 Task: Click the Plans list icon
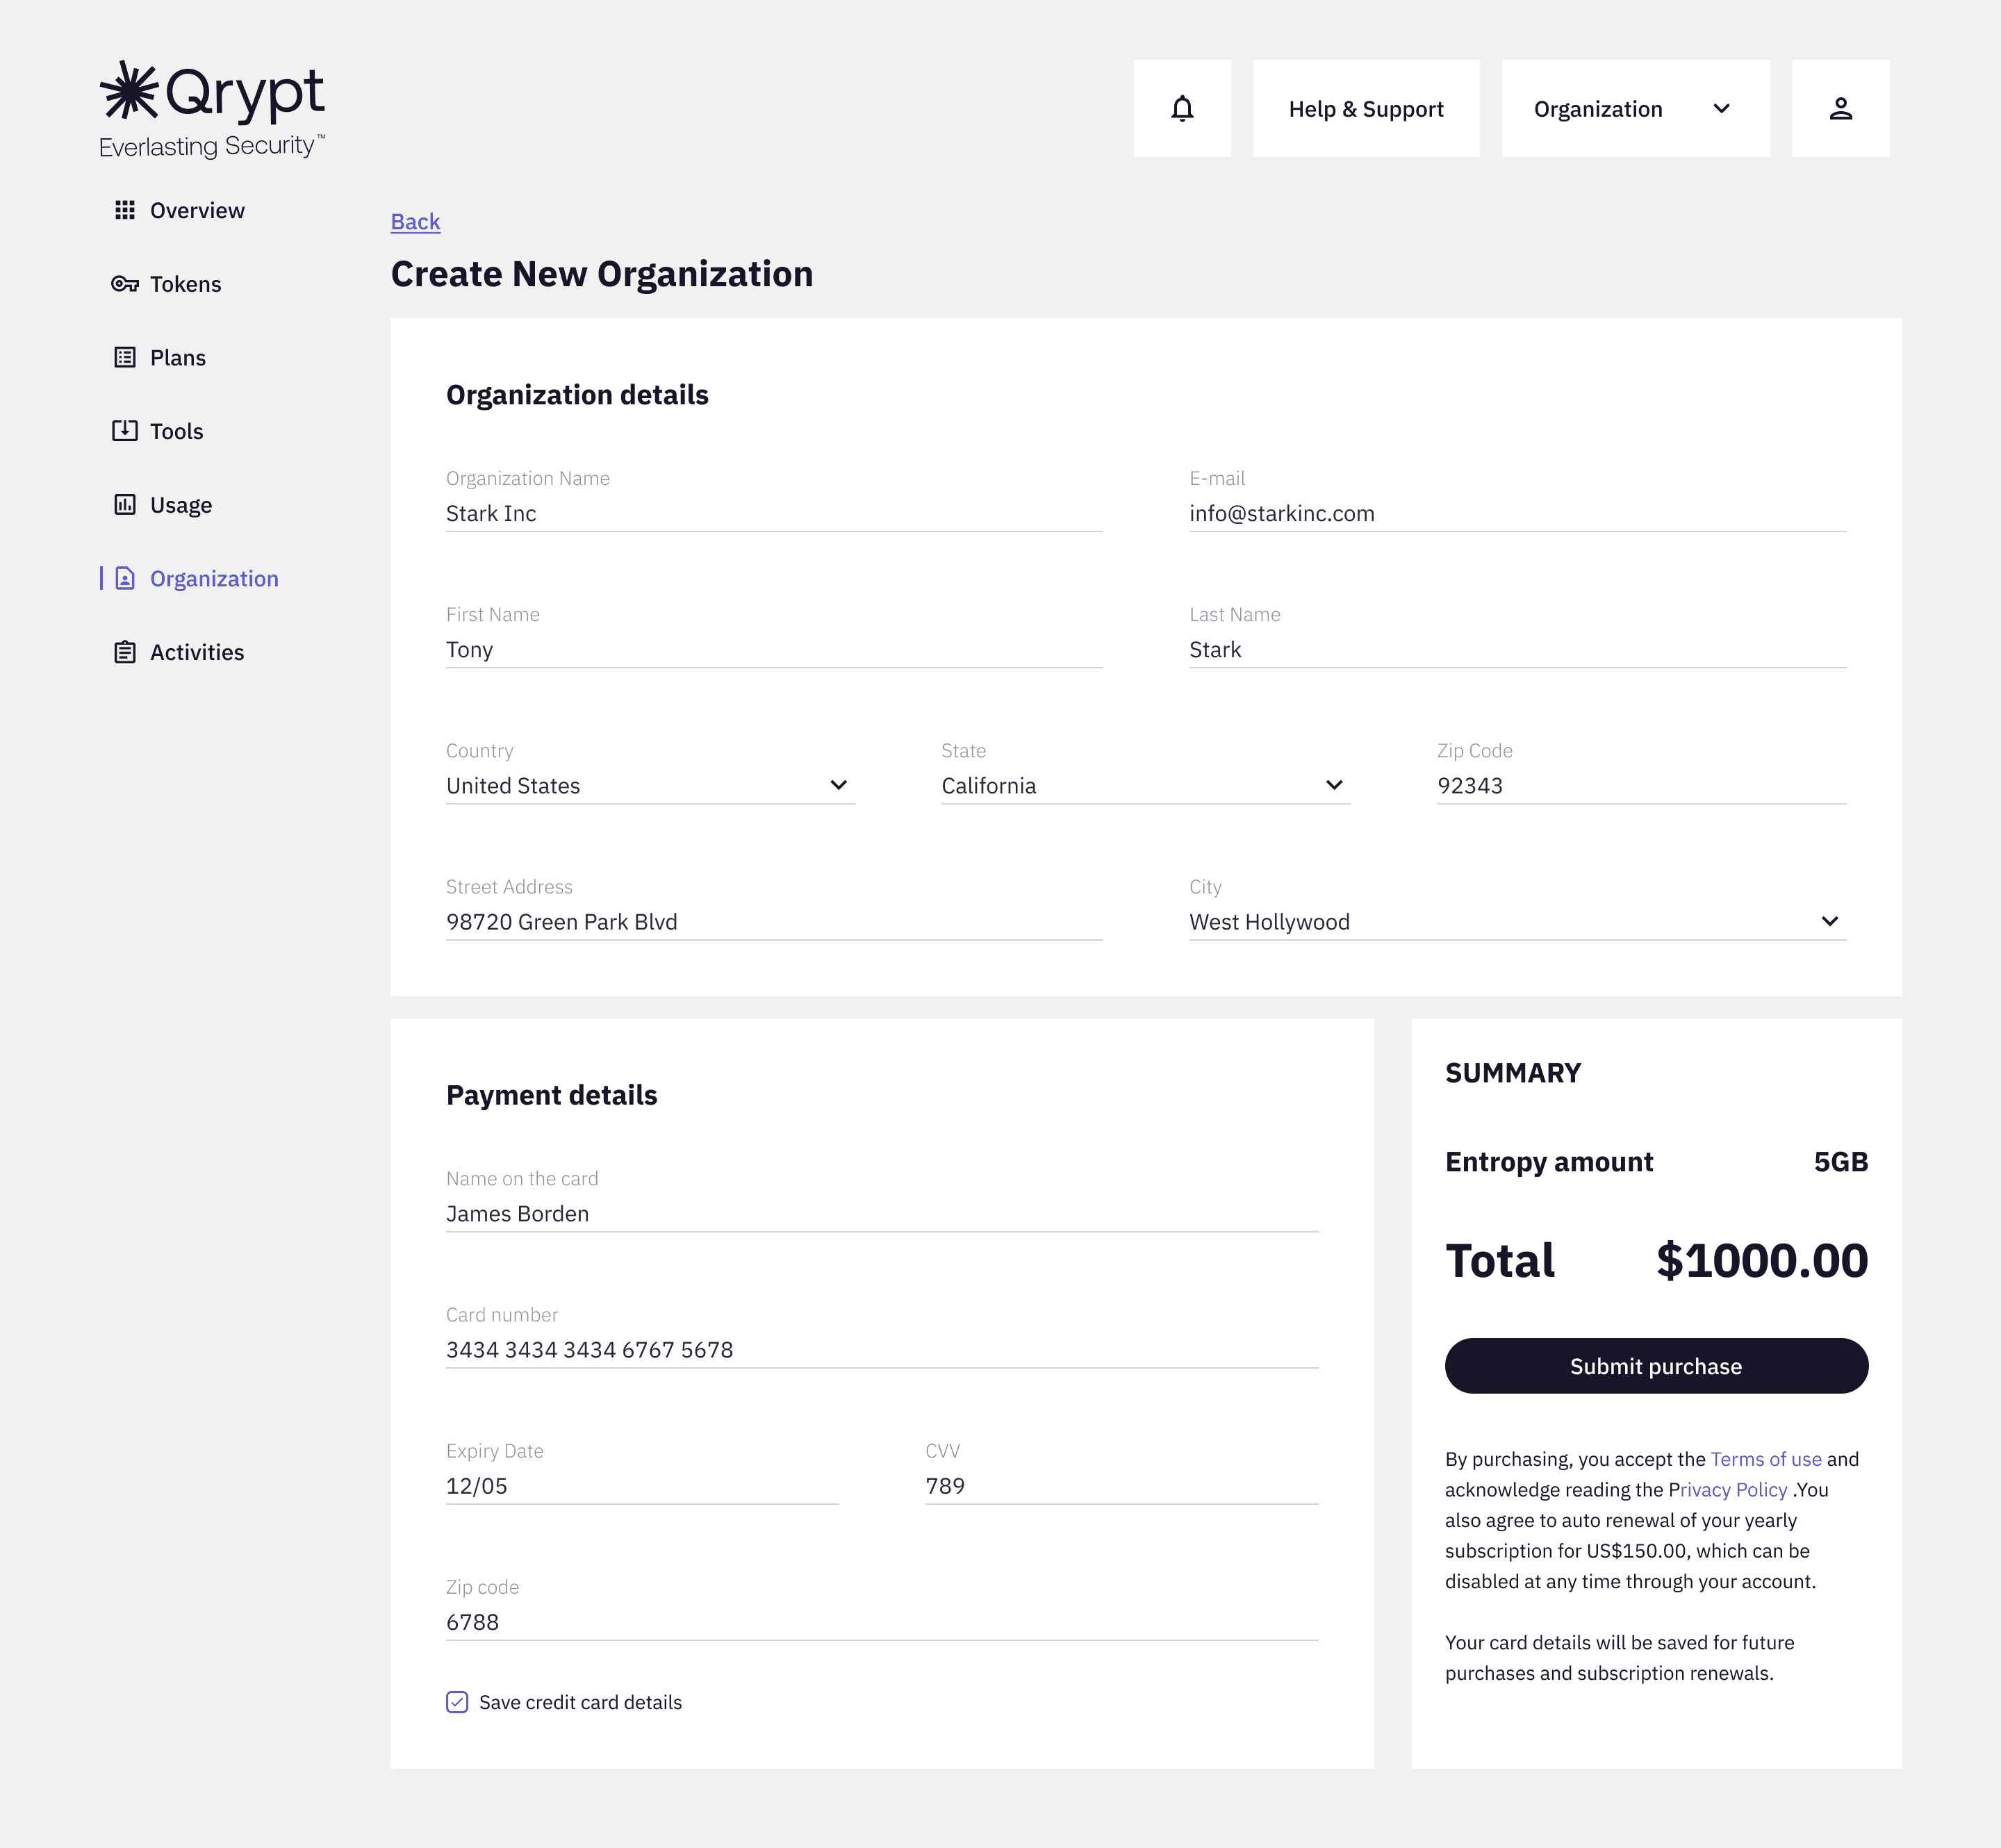click(x=125, y=357)
